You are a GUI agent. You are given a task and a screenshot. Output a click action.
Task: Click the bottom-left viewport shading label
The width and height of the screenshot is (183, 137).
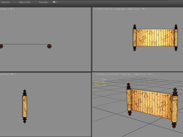click(x=7, y=74)
